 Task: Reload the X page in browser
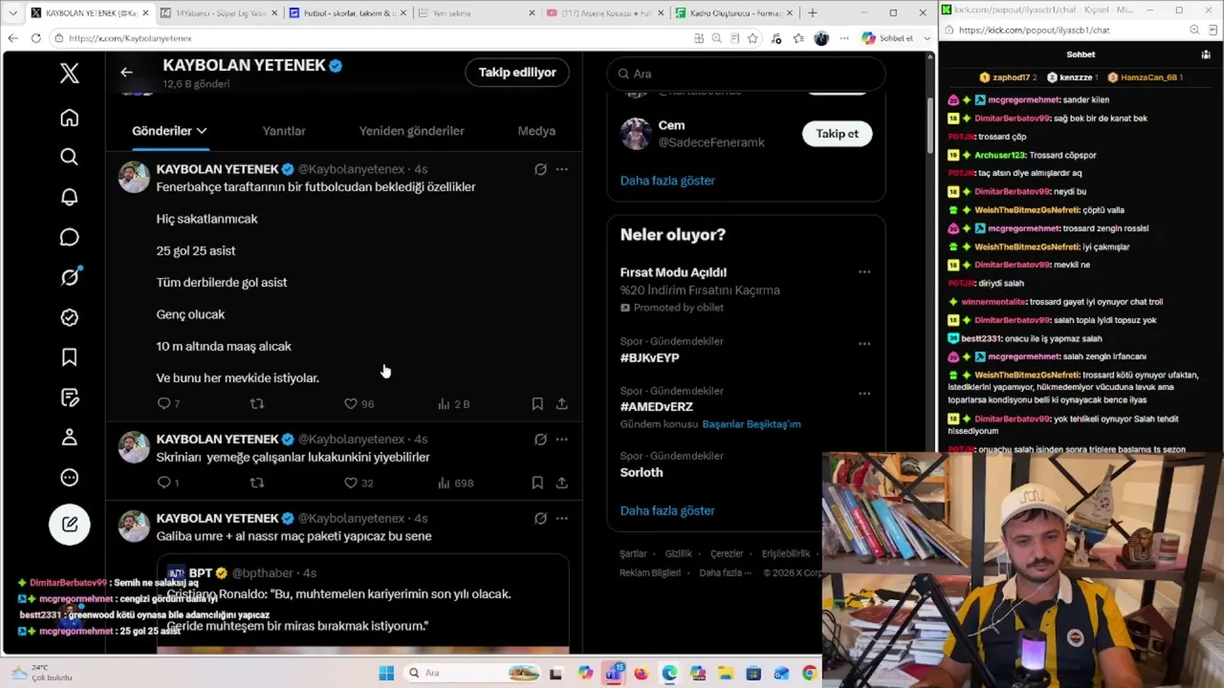(x=35, y=38)
